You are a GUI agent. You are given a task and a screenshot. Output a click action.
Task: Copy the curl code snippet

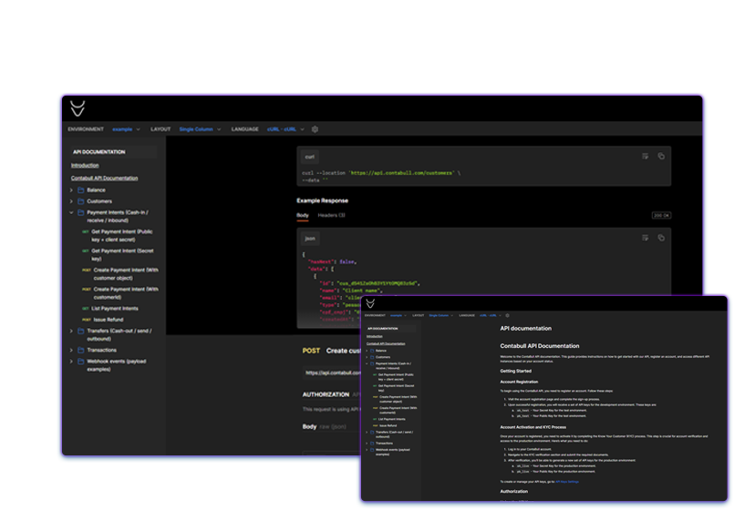[x=661, y=157]
